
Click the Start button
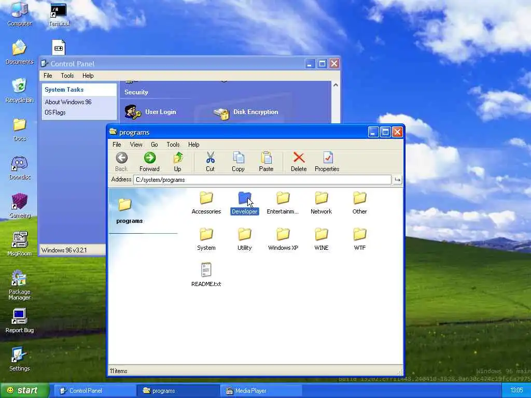(24, 390)
